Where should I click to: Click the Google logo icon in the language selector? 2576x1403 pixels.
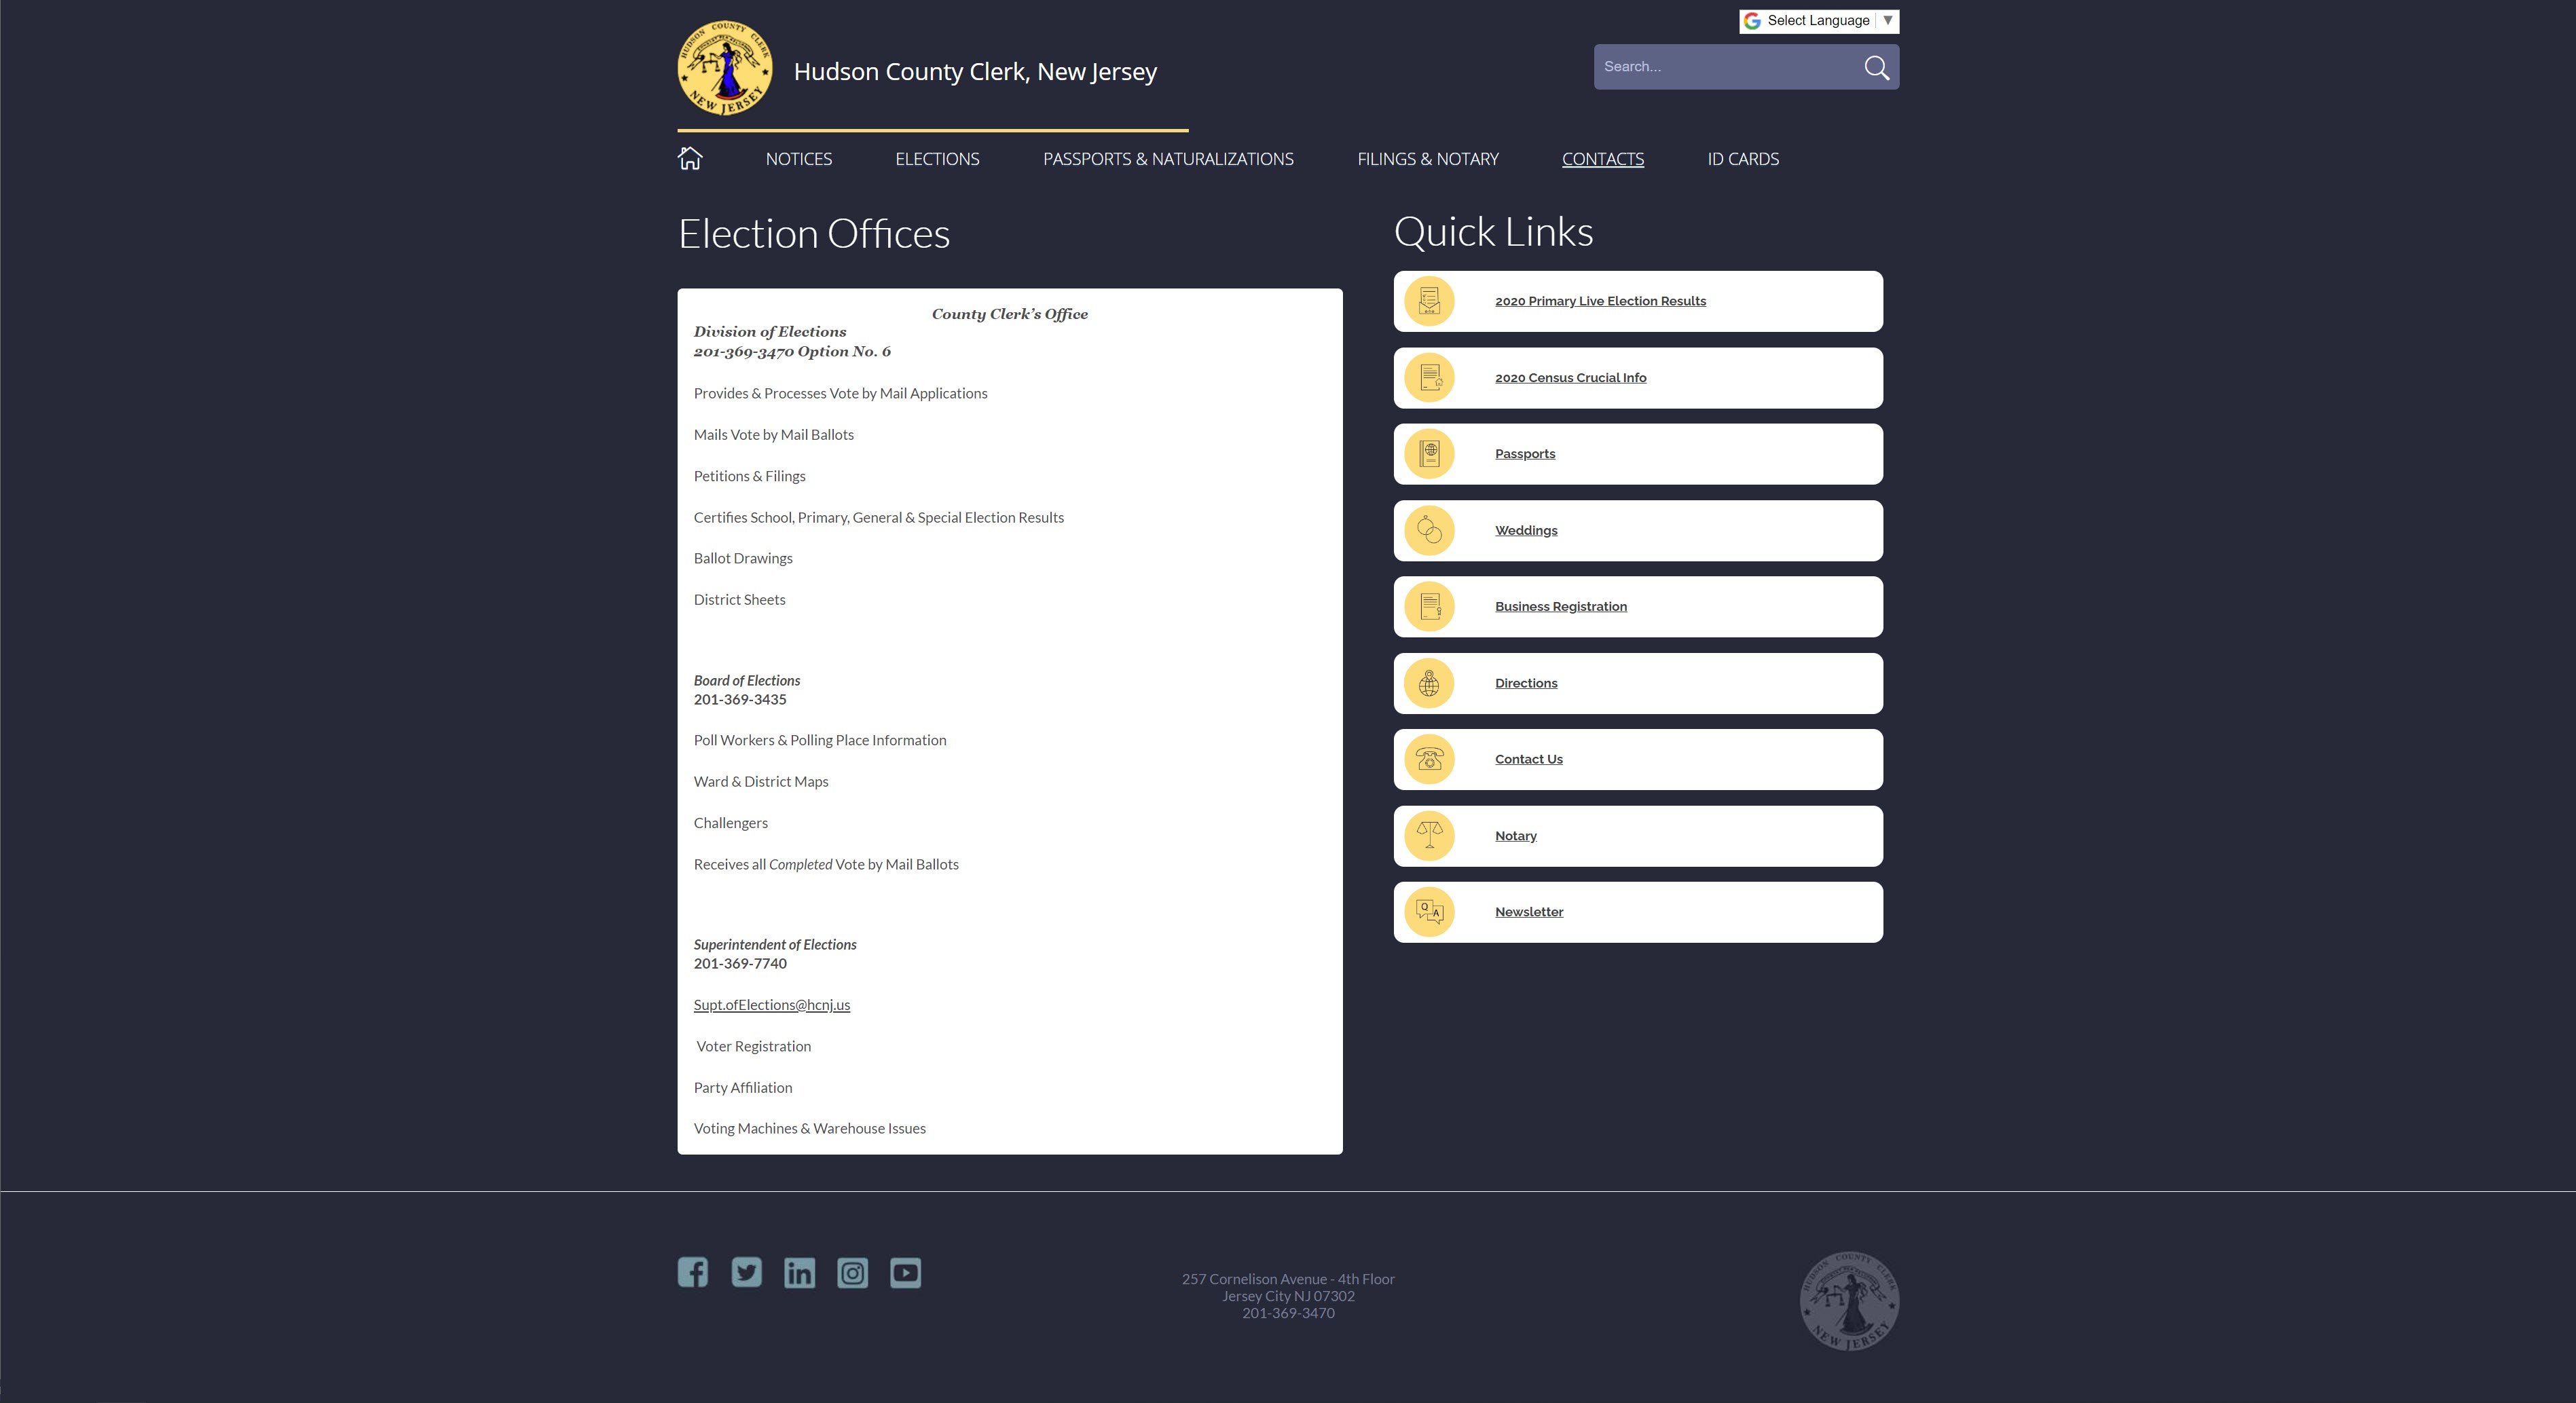tap(1752, 21)
